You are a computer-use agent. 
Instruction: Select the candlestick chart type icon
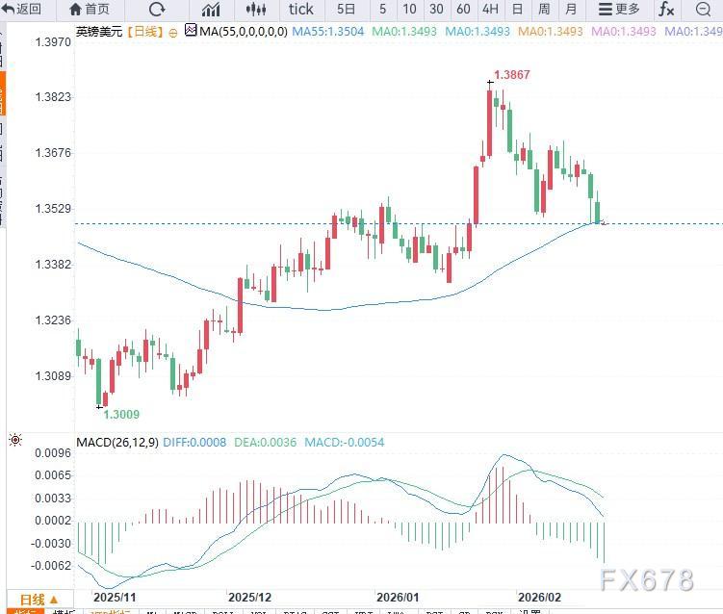[255, 10]
